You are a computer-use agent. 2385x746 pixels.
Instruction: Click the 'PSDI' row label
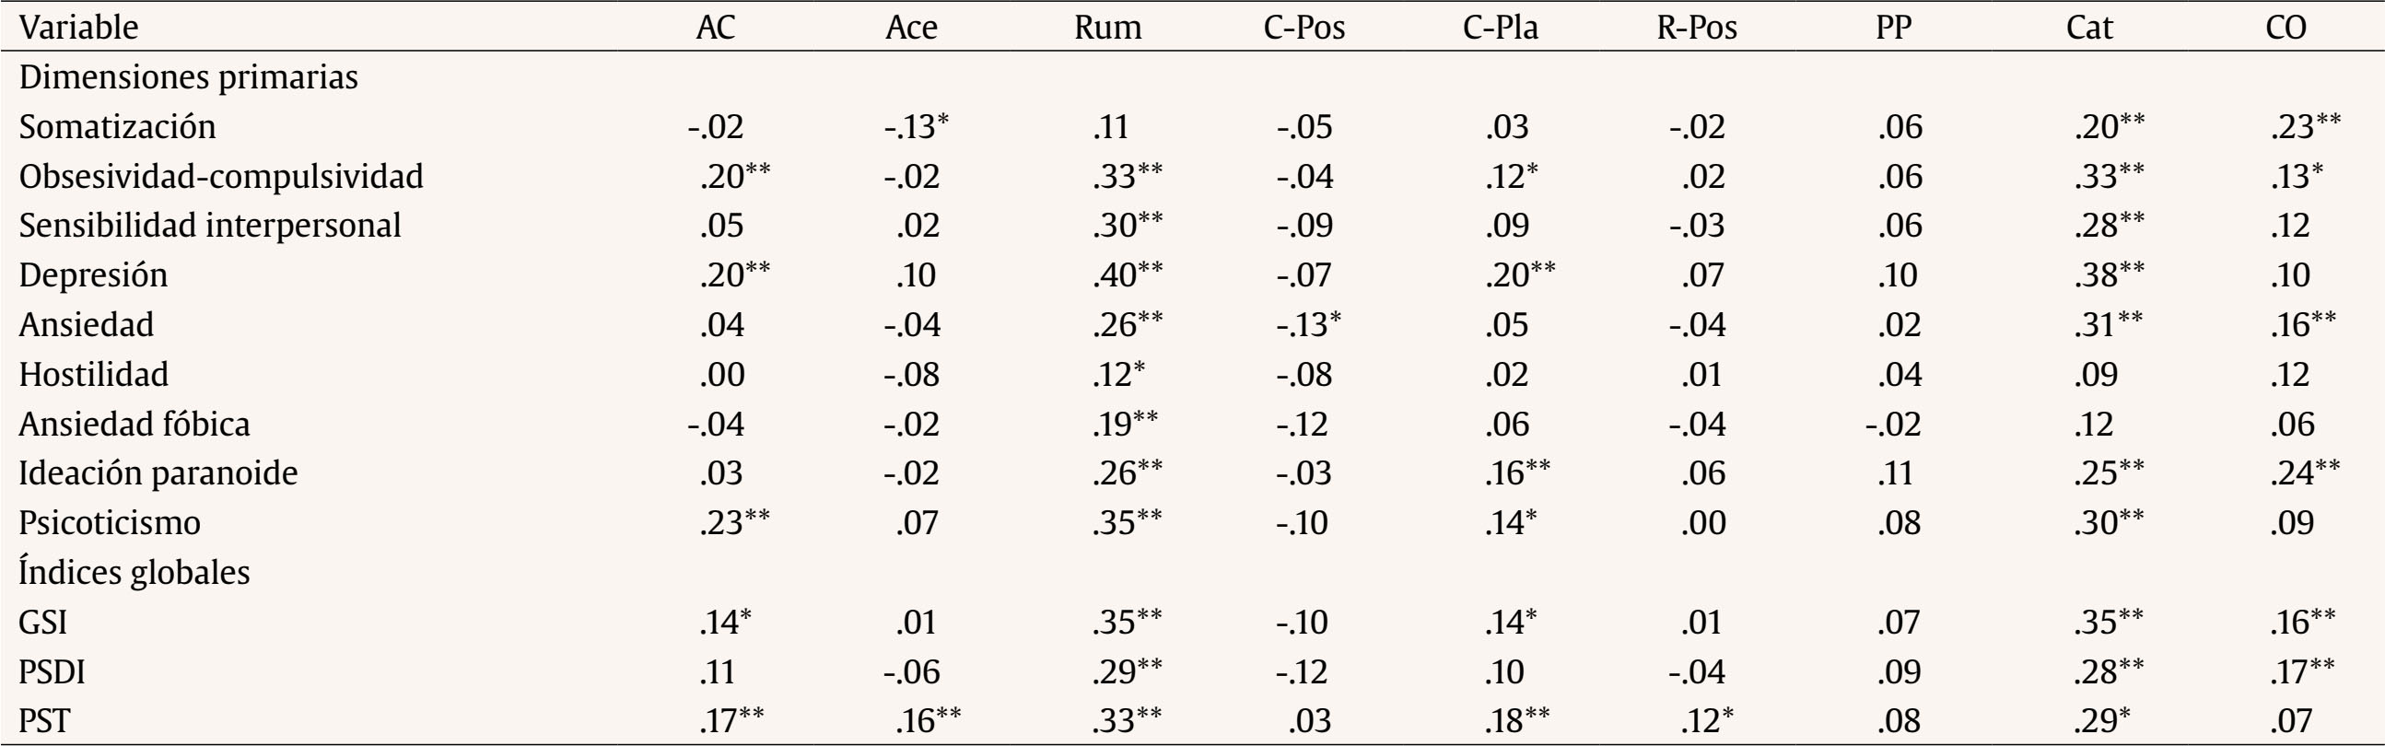52,671
